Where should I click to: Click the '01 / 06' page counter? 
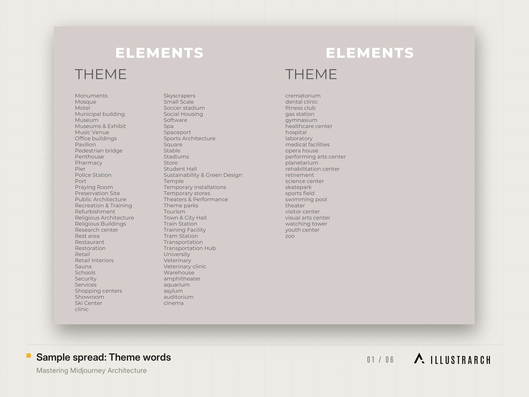click(381, 360)
